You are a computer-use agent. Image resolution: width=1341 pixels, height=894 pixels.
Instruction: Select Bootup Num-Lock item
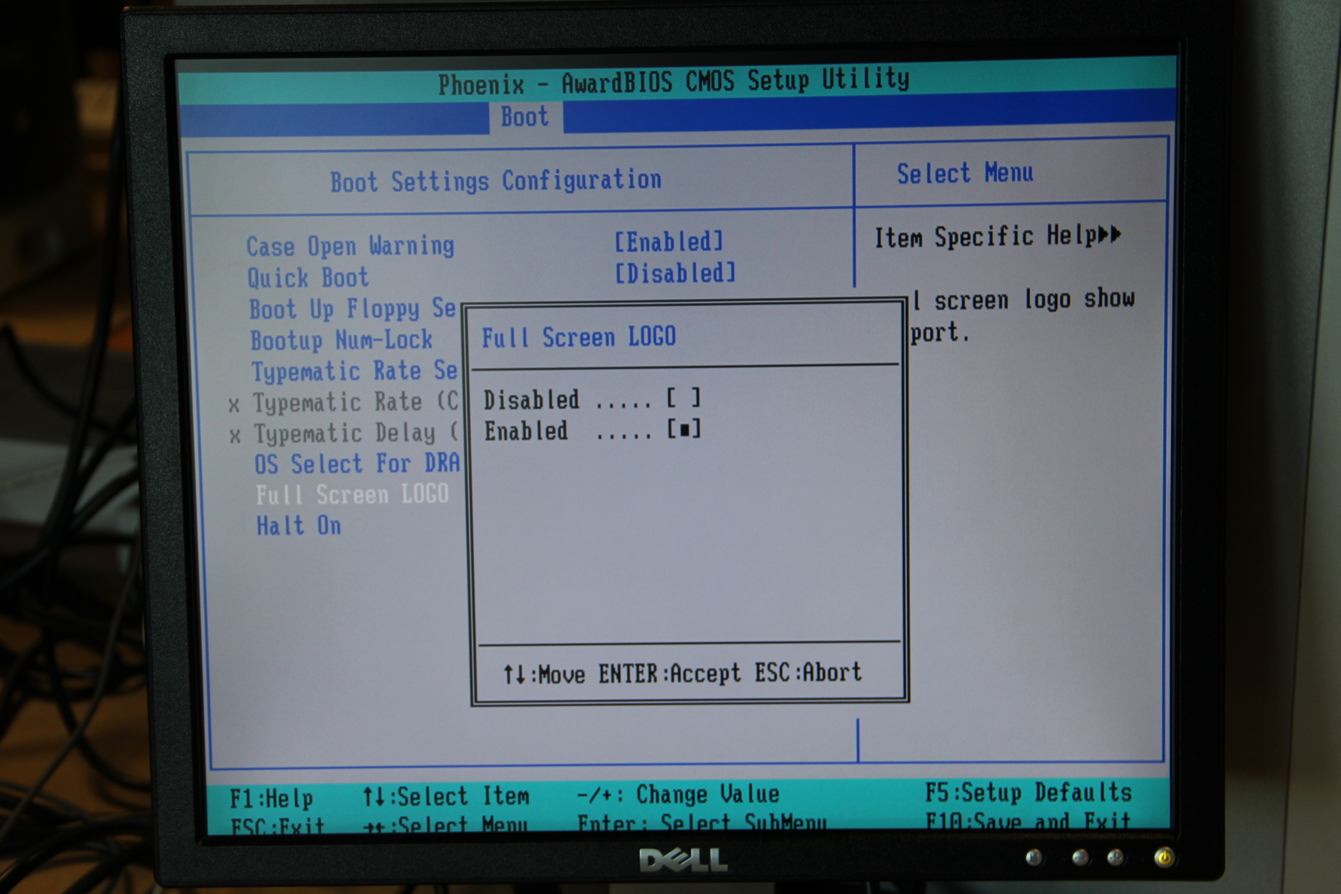click(342, 340)
